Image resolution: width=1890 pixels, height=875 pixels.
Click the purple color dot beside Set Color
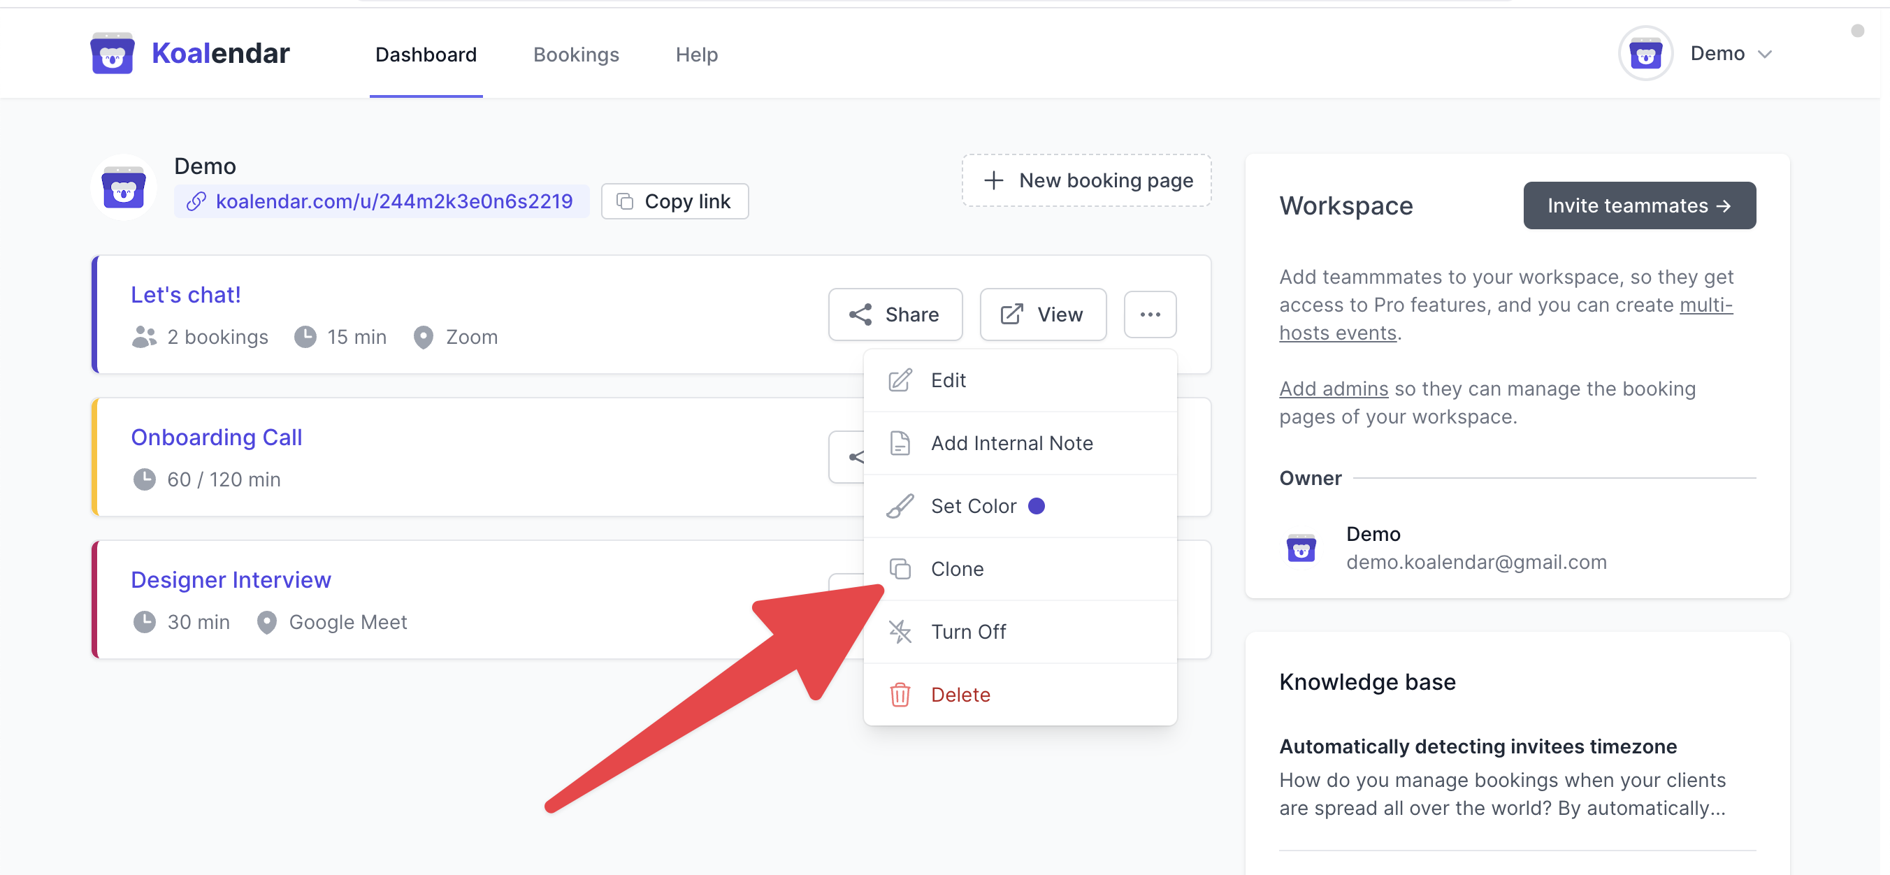pos(1036,506)
